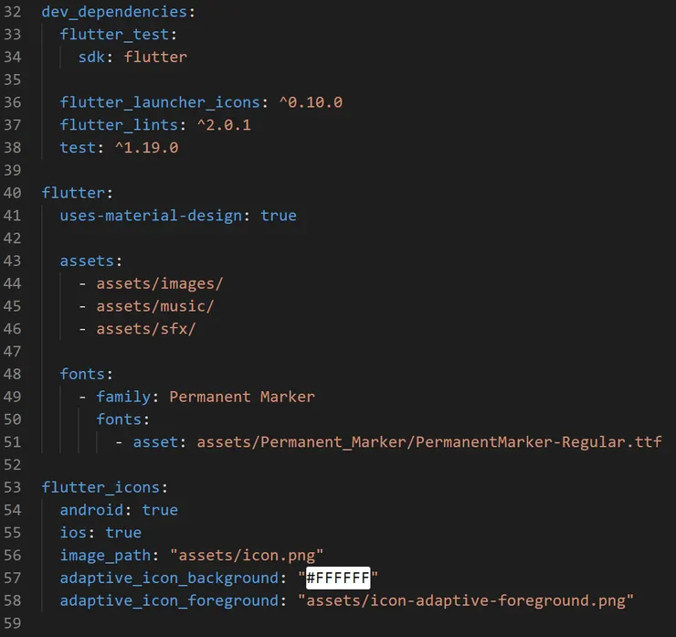
Task: Click the sdk: flutter value
Action: [x=155, y=57]
